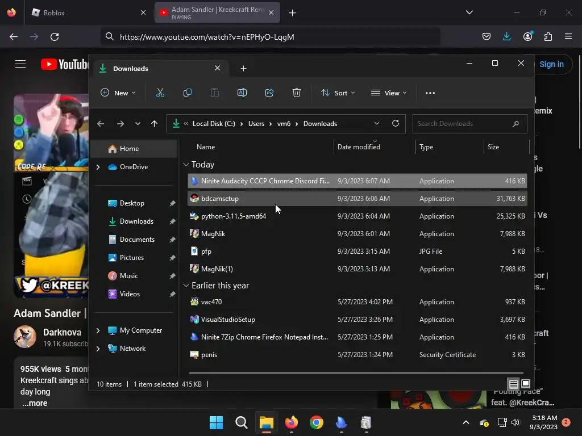Click the Windows Start button
The width and height of the screenshot is (582, 436).
coord(216,422)
